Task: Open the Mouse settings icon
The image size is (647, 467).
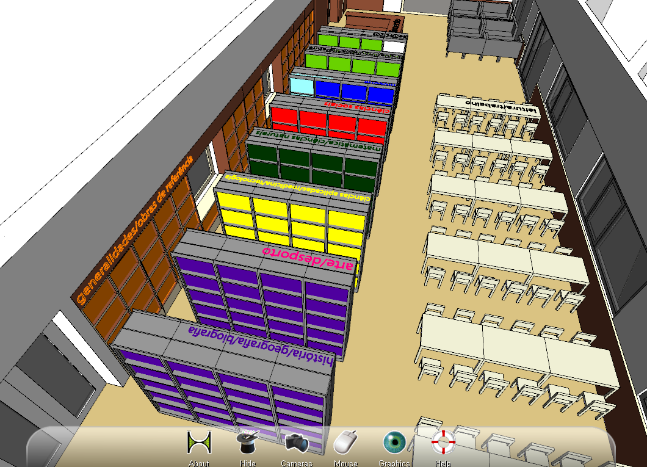Action: coord(345,442)
